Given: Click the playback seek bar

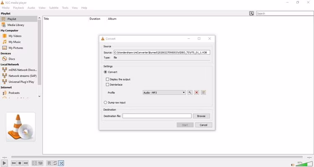Looking at the screenshot, I should (157, 157).
